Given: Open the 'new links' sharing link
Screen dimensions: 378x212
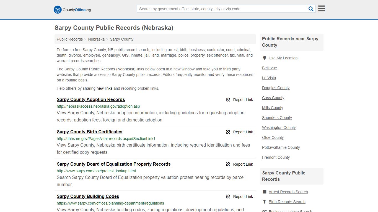Looking at the screenshot, I should point(104,88).
